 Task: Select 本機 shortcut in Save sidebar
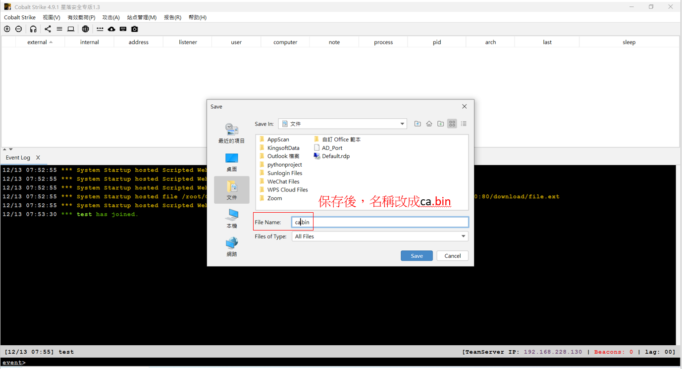(x=231, y=219)
